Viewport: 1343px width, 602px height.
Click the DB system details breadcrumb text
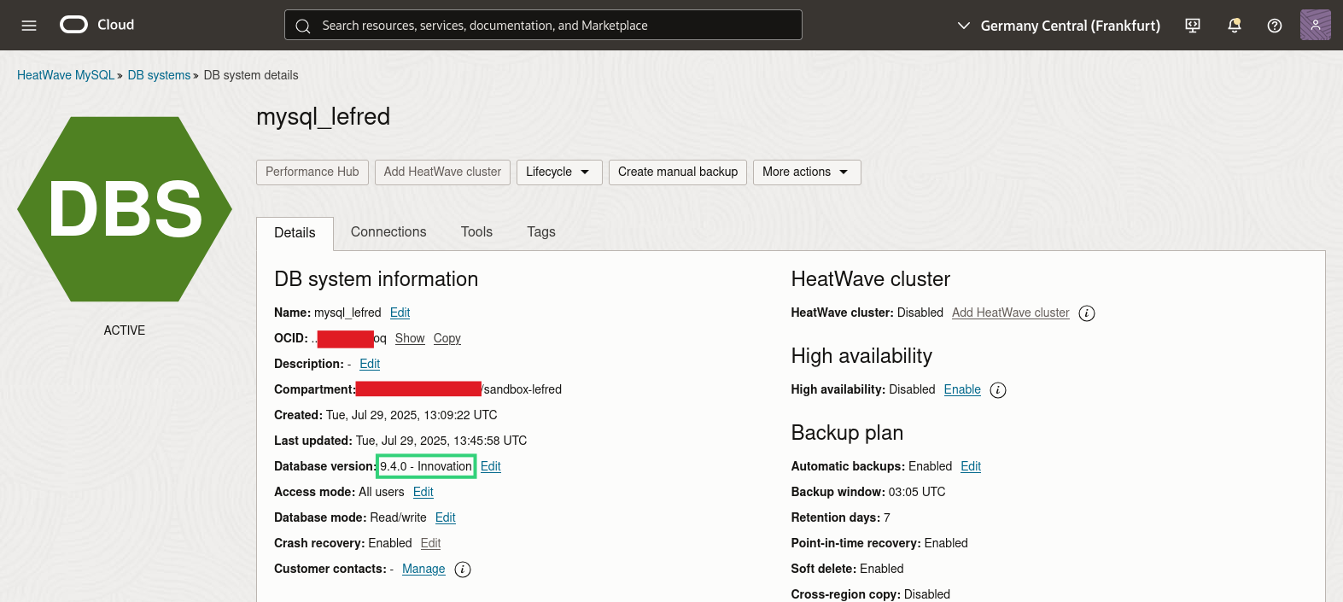pyautogui.click(x=251, y=75)
